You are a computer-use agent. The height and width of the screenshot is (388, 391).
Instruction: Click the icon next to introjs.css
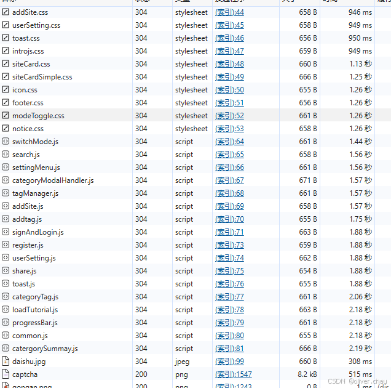tap(6, 51)
